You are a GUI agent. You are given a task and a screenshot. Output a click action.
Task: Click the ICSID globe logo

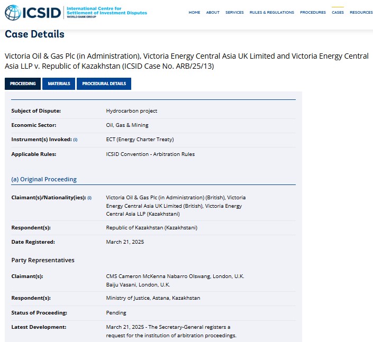13,12
